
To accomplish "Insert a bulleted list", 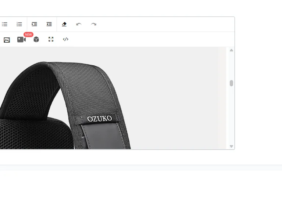I will click(5, 24).
